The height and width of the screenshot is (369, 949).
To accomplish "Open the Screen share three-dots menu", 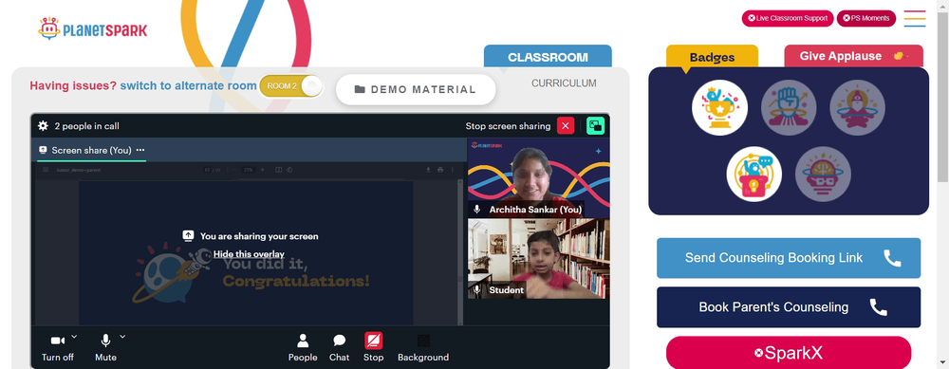I will pyautogui.click(x=140, y=150).
